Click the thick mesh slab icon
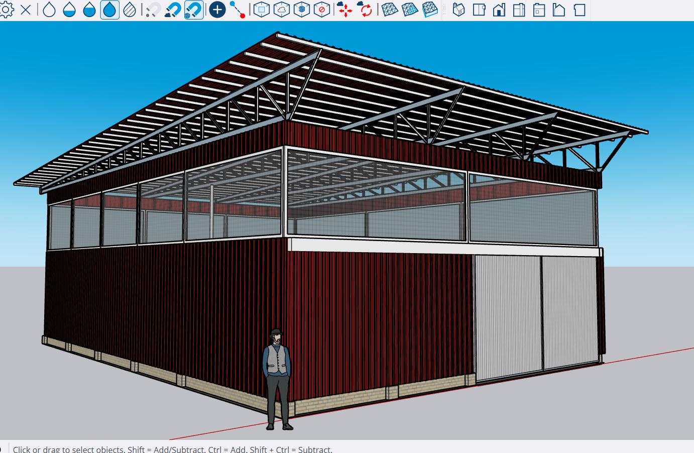The image size is (694, 453). 430,10
